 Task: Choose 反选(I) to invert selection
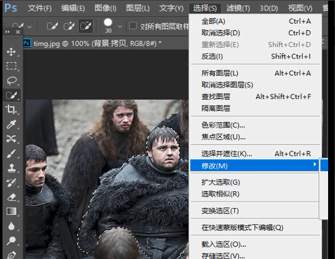click(x=256, y=56)
